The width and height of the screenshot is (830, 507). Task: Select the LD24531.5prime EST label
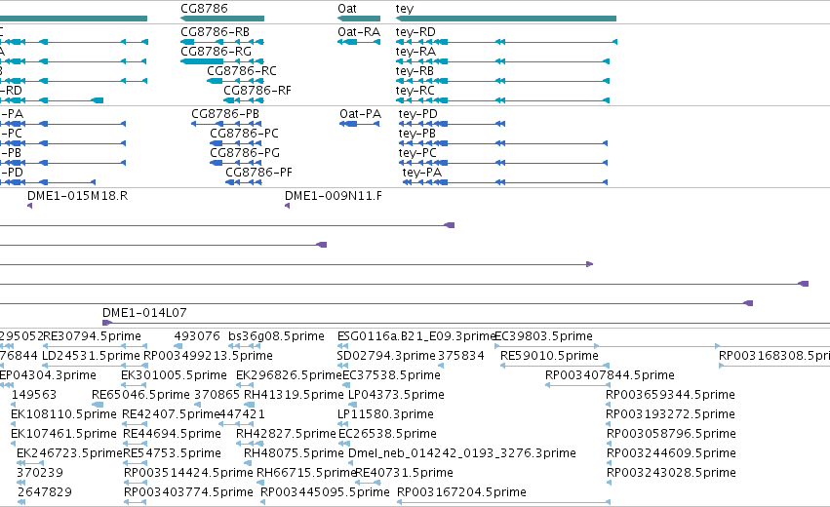[x=91, y=356]
